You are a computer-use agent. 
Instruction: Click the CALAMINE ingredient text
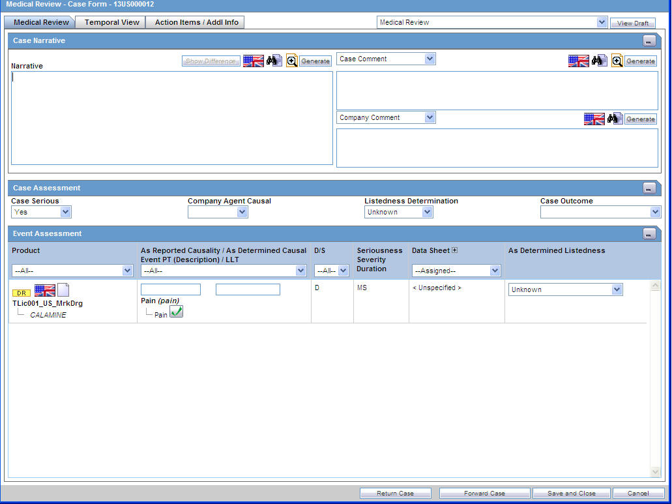(x=48, y=315)
